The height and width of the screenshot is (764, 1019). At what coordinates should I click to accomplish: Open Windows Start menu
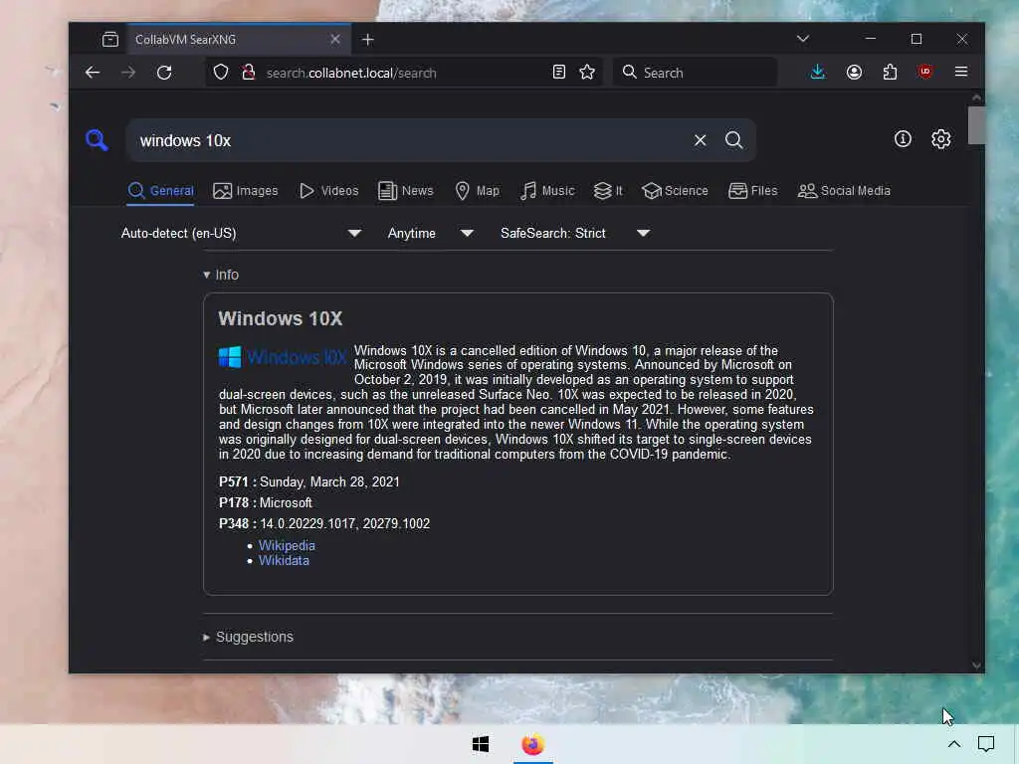click(481, 744)
